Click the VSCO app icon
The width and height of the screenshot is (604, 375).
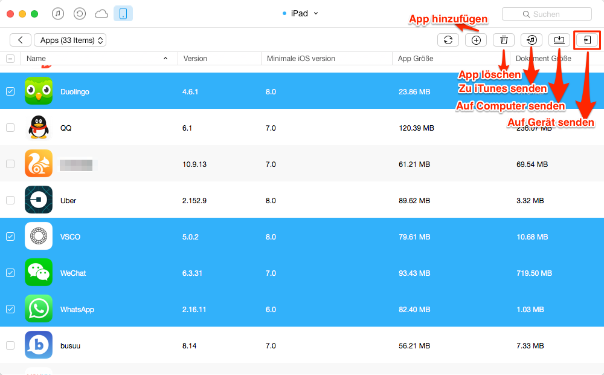[39, 236]
